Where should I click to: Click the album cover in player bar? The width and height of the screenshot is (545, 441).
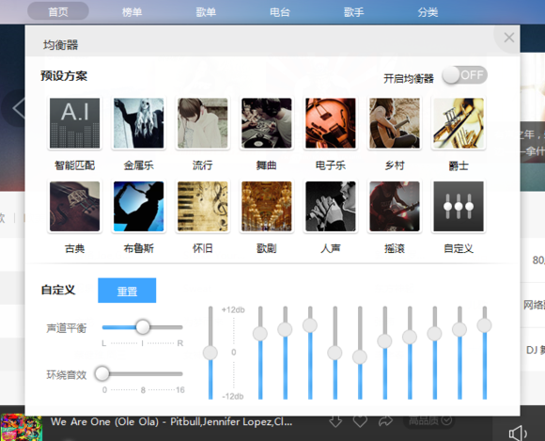point(22,427)
